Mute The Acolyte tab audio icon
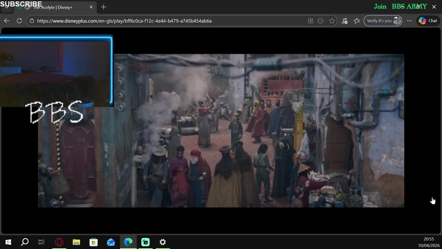The image size is (442, 249). (x=28, y=7)
